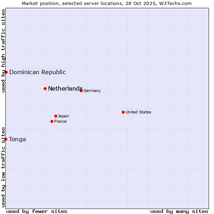214x214 pixels.
Task: Click the 'used by fewer sites' axis label
Action: pos(37,211)
